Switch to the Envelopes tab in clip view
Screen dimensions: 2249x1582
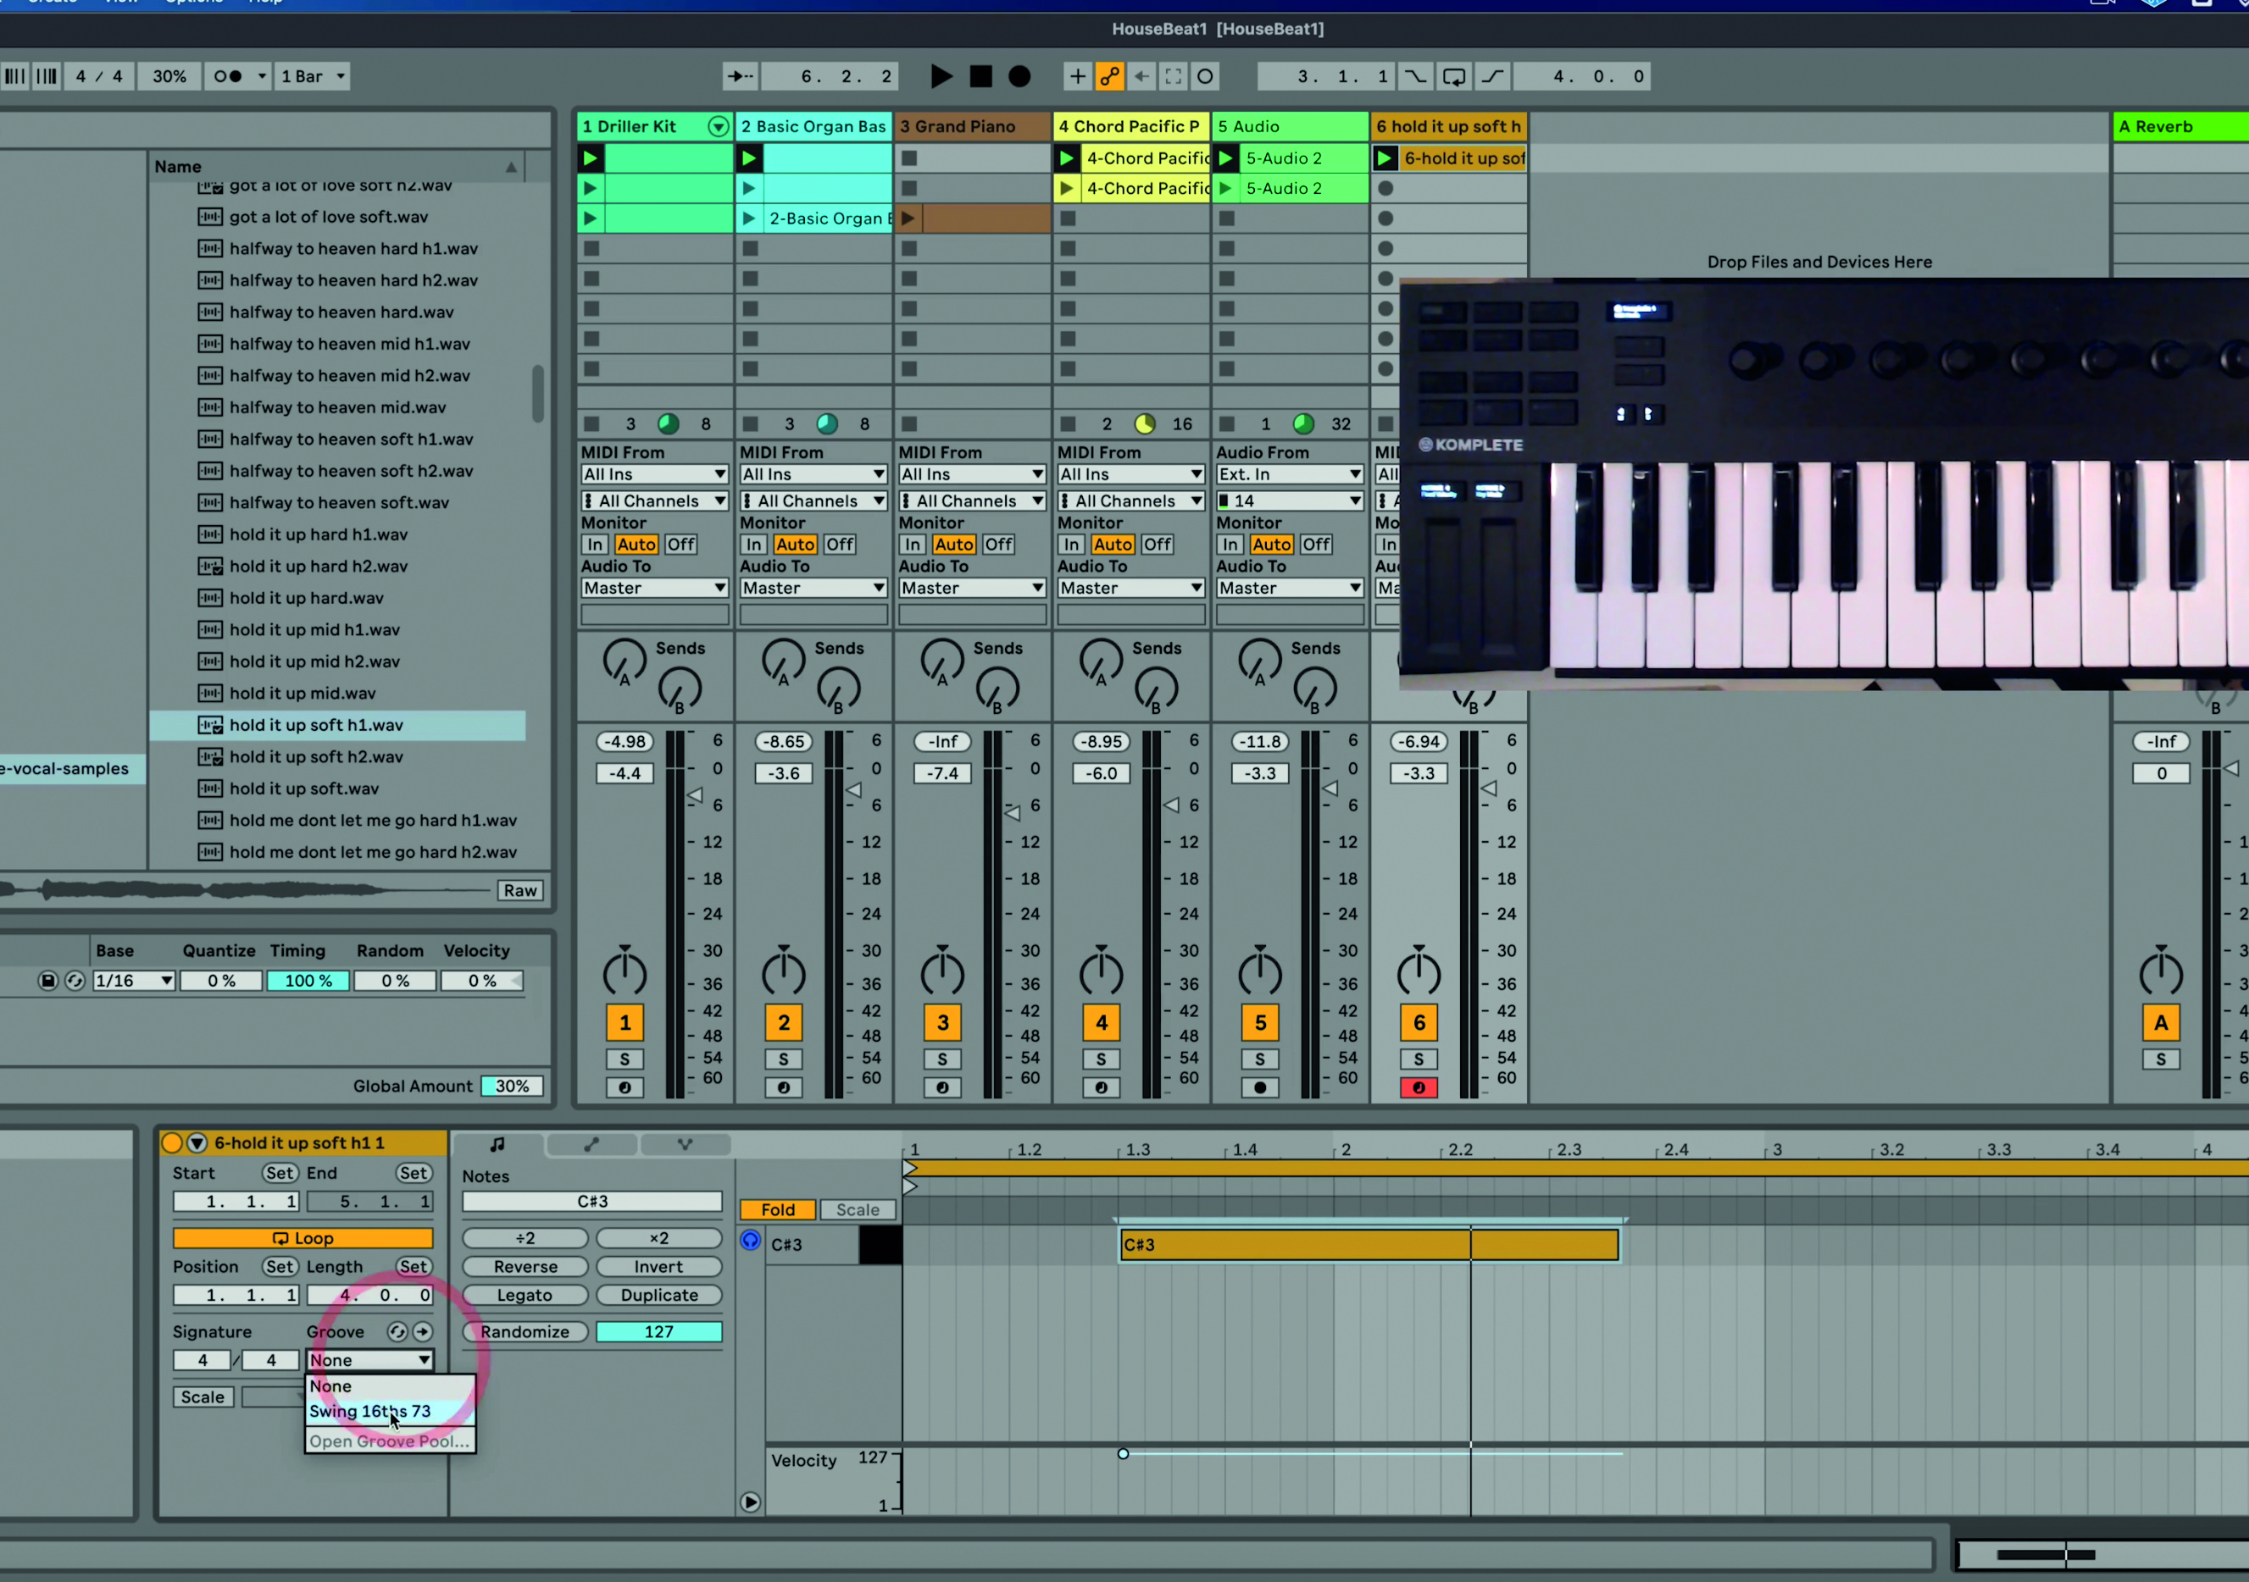[x=591, y=1143]
